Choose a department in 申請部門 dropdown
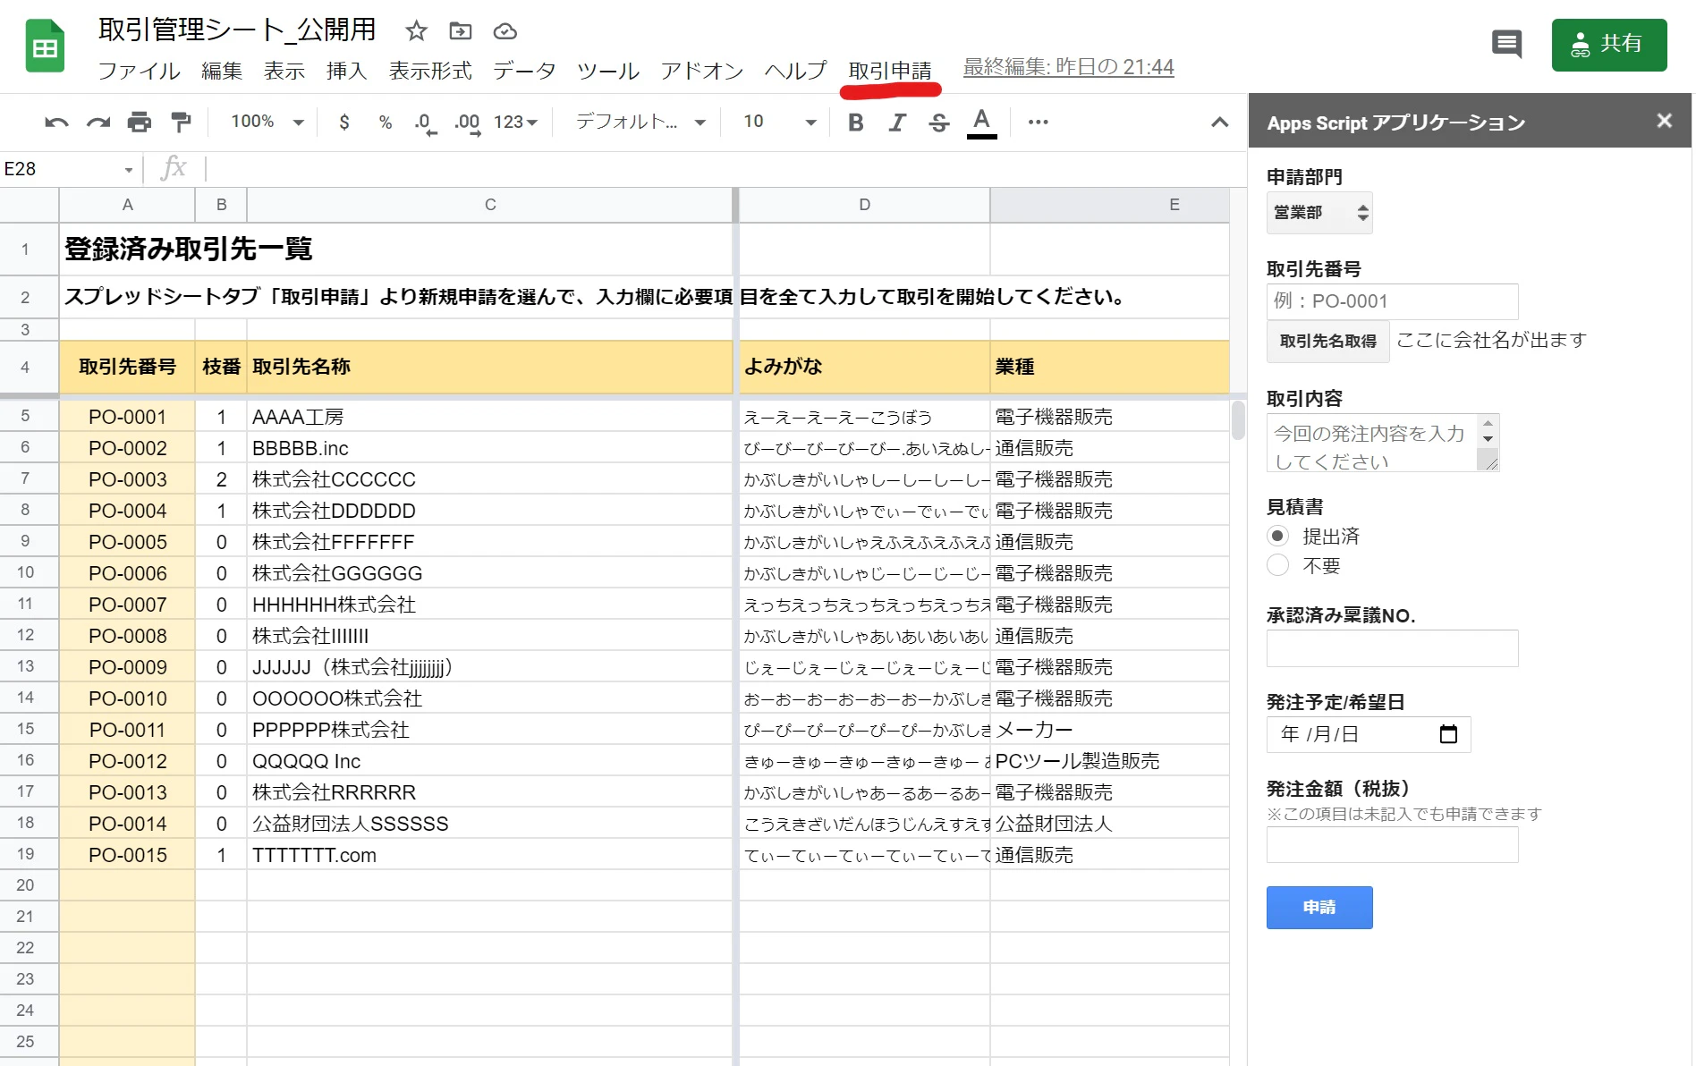Screen dimensions: 1696x1066 (x=1319, y=213)
